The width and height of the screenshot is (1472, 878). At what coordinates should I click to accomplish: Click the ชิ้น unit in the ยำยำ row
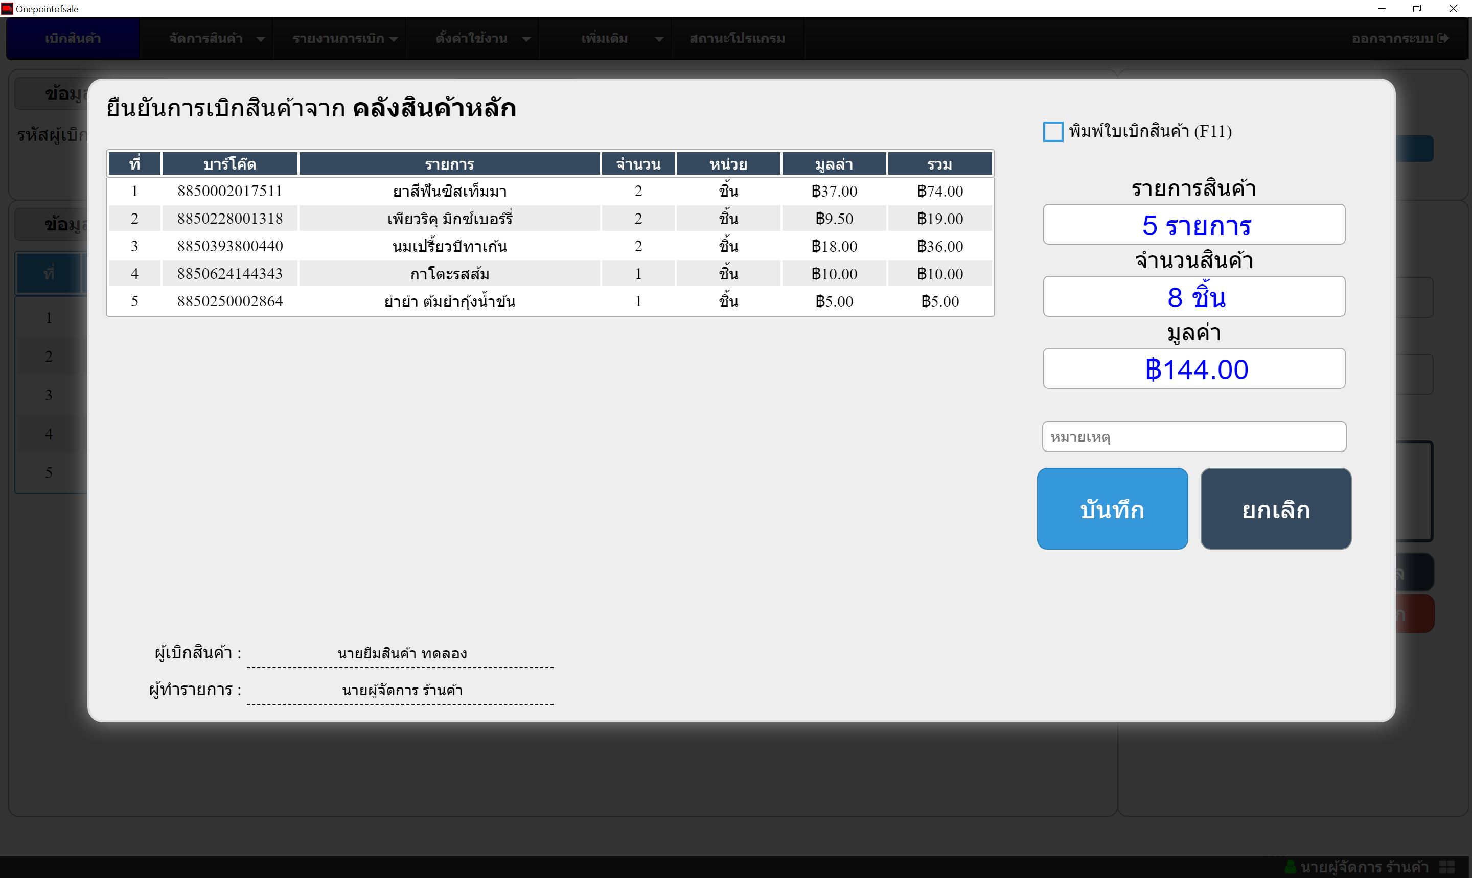click(x=728, y=301)
